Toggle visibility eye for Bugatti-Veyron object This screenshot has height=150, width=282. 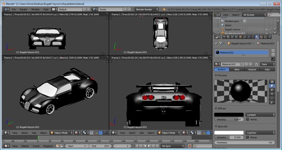tap(266, 30)
